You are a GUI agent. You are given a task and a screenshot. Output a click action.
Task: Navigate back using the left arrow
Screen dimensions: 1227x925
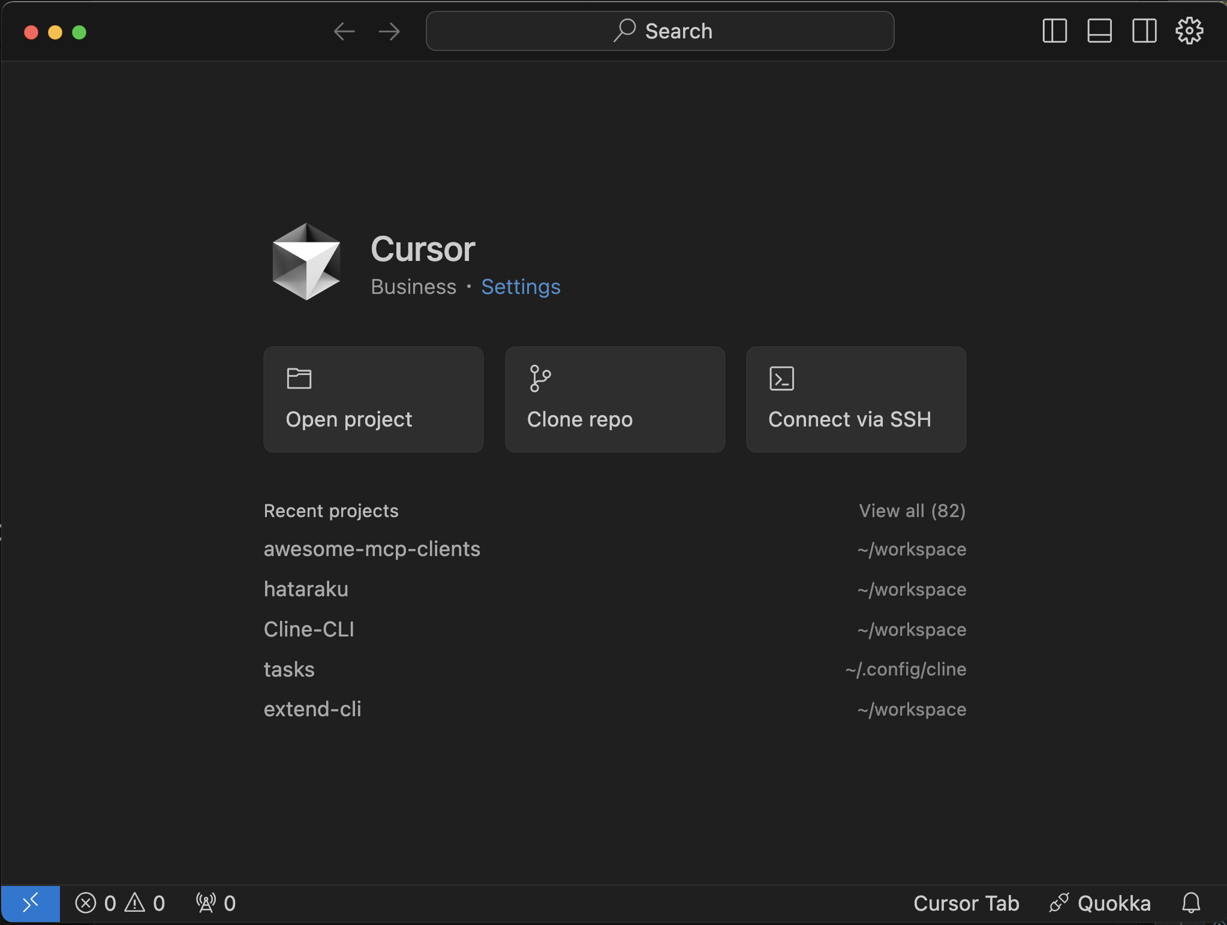point(344,31)
